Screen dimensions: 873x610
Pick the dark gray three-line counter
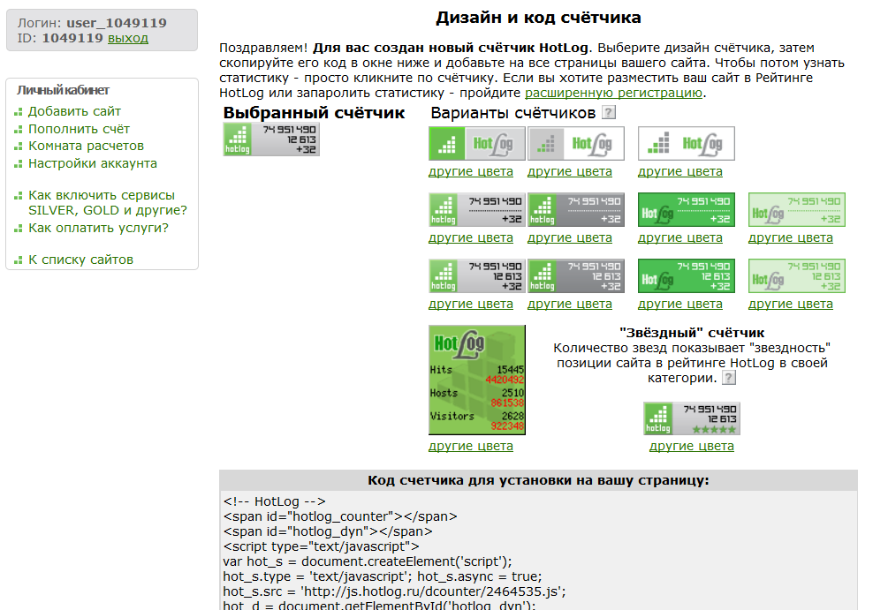(576, 275)
